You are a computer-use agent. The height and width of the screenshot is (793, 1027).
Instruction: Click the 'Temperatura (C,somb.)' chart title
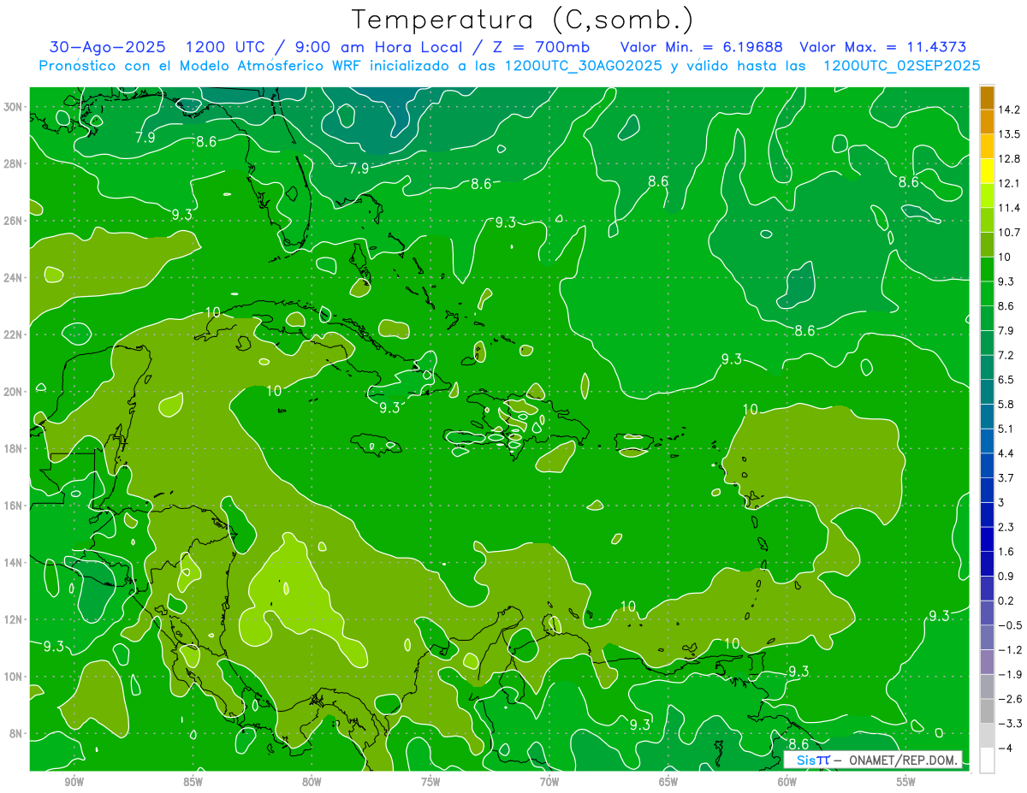click(522, 20)
